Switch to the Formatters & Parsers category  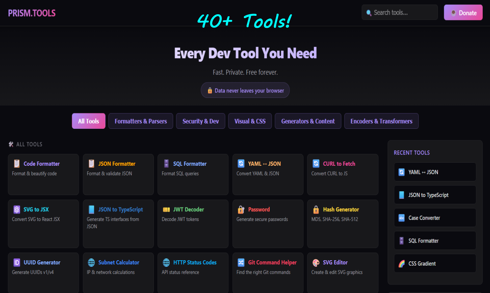click(140, 121)
